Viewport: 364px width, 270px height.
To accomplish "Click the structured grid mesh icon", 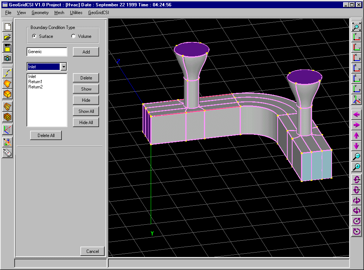I will (x=7, y=117).
